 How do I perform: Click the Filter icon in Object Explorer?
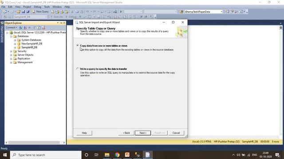tap(34, 27)
